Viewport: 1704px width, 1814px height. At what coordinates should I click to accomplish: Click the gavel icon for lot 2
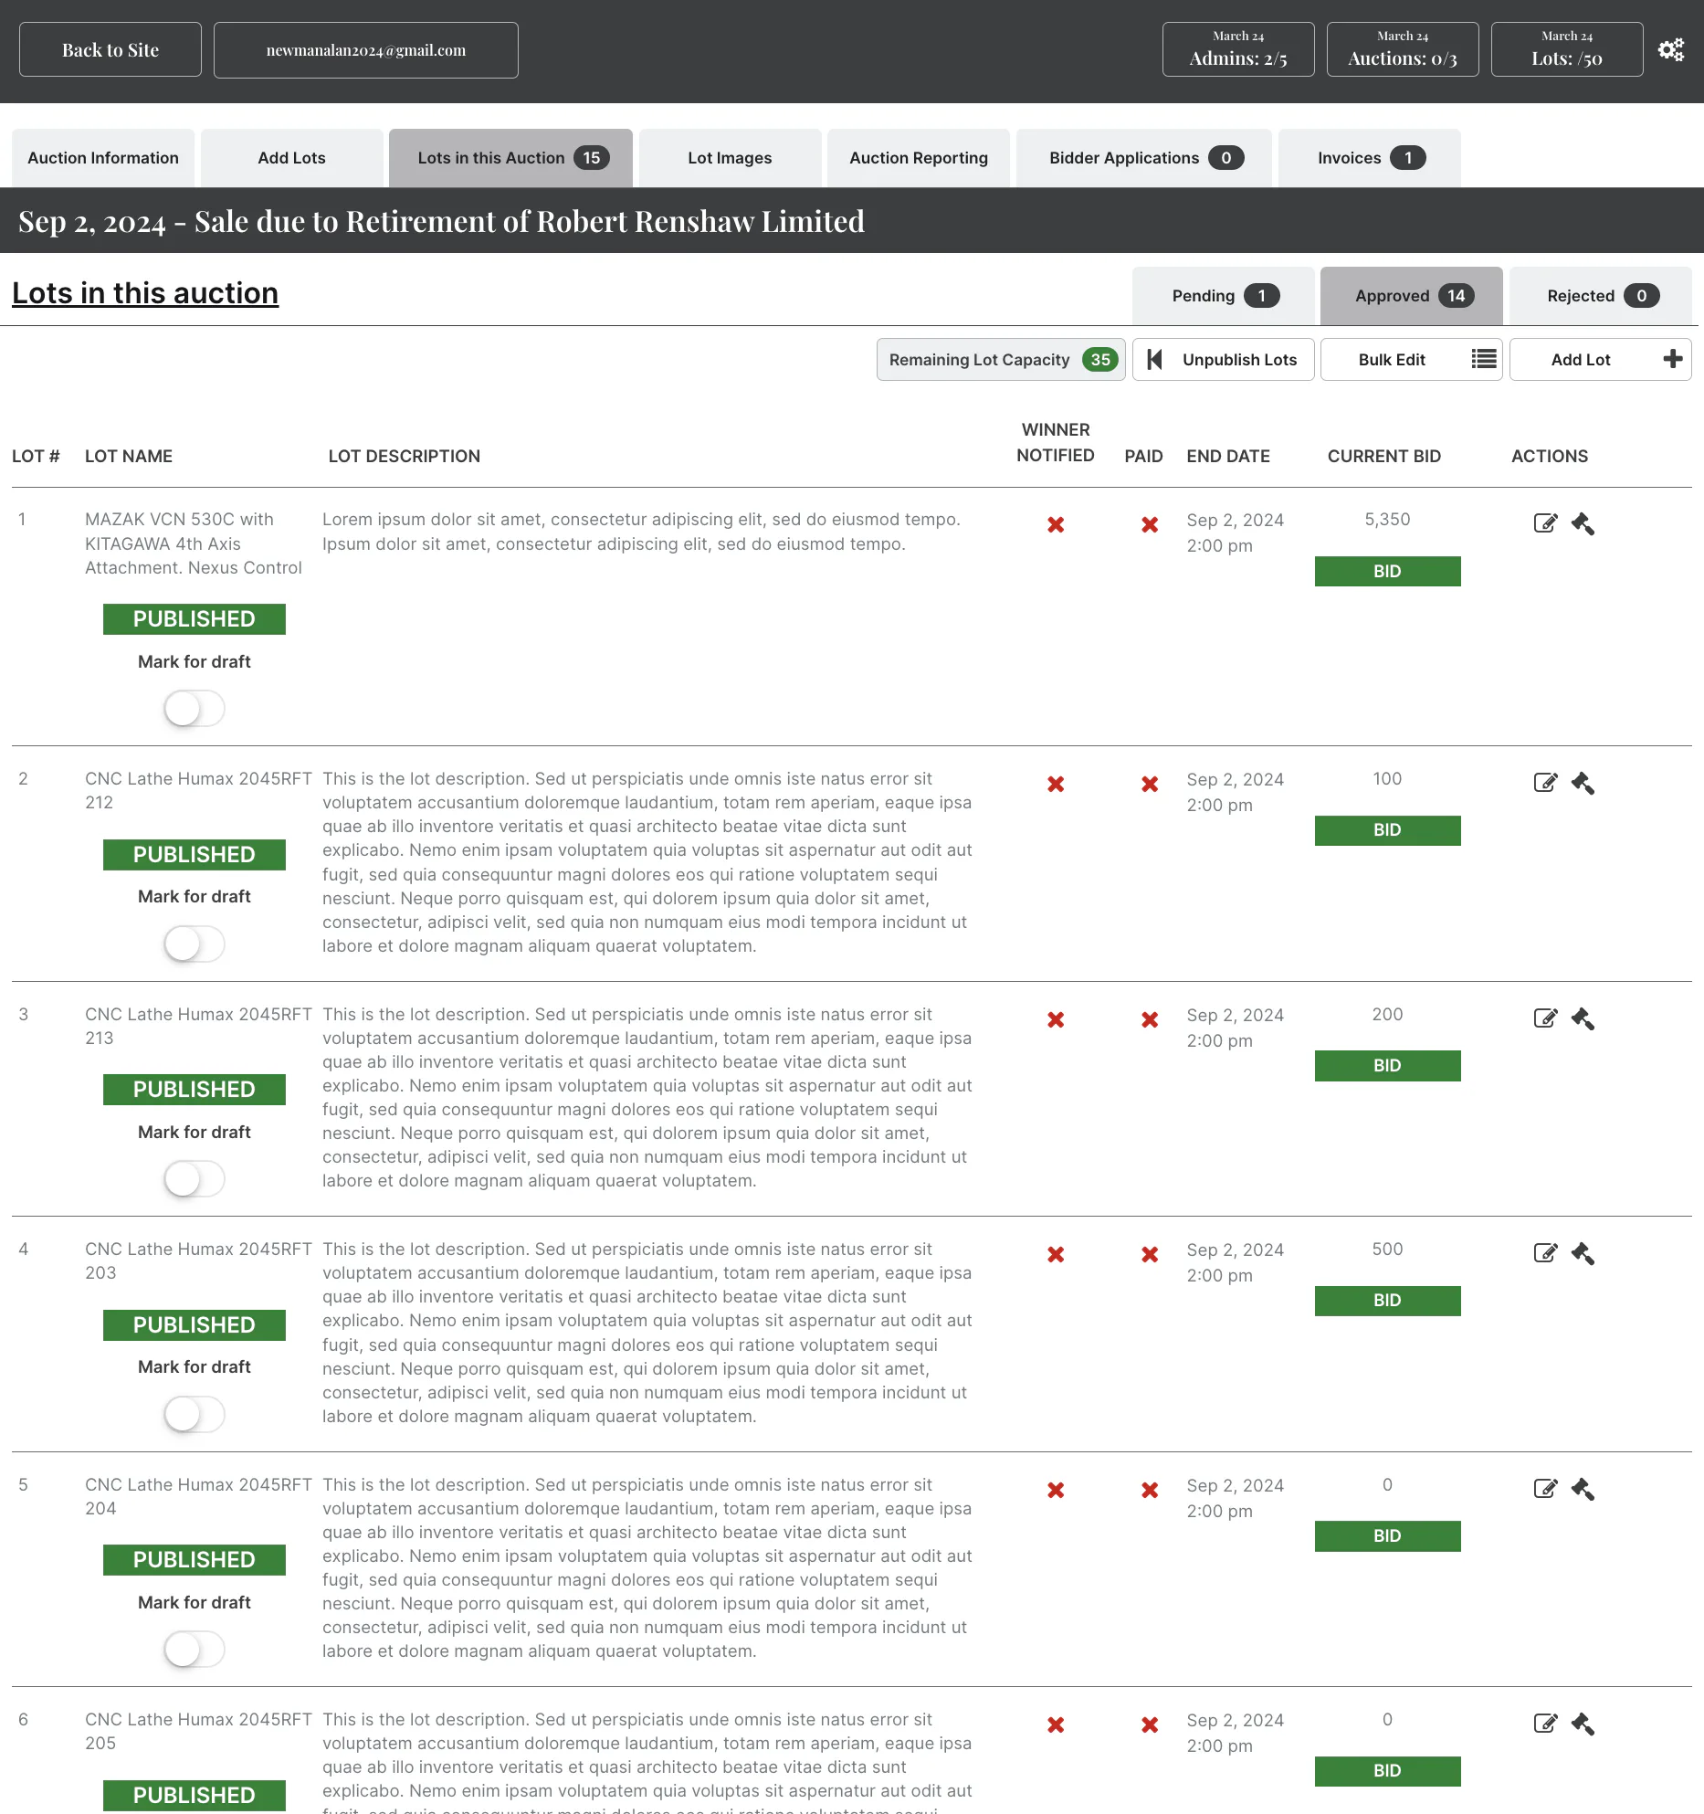1583,783
